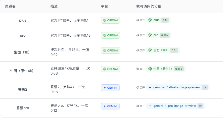
Task: Click the sparkle icon in gemini-3-pro-image-preview tag
Action: pyautogui.click(x=150, y=106)
